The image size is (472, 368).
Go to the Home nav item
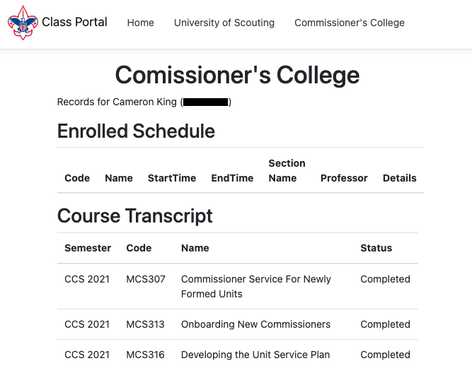coord(141,23)
